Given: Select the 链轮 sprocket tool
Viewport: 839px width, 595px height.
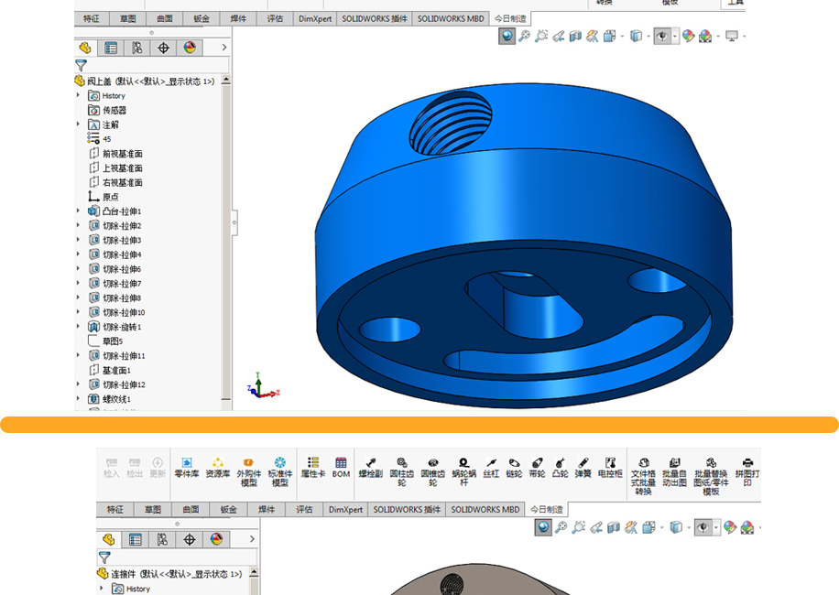Looking at the screenshot, I should (x=514, y=468).
